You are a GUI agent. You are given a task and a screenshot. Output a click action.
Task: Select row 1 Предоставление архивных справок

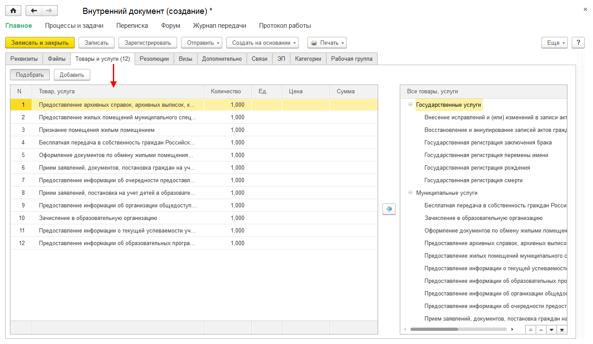194,105
